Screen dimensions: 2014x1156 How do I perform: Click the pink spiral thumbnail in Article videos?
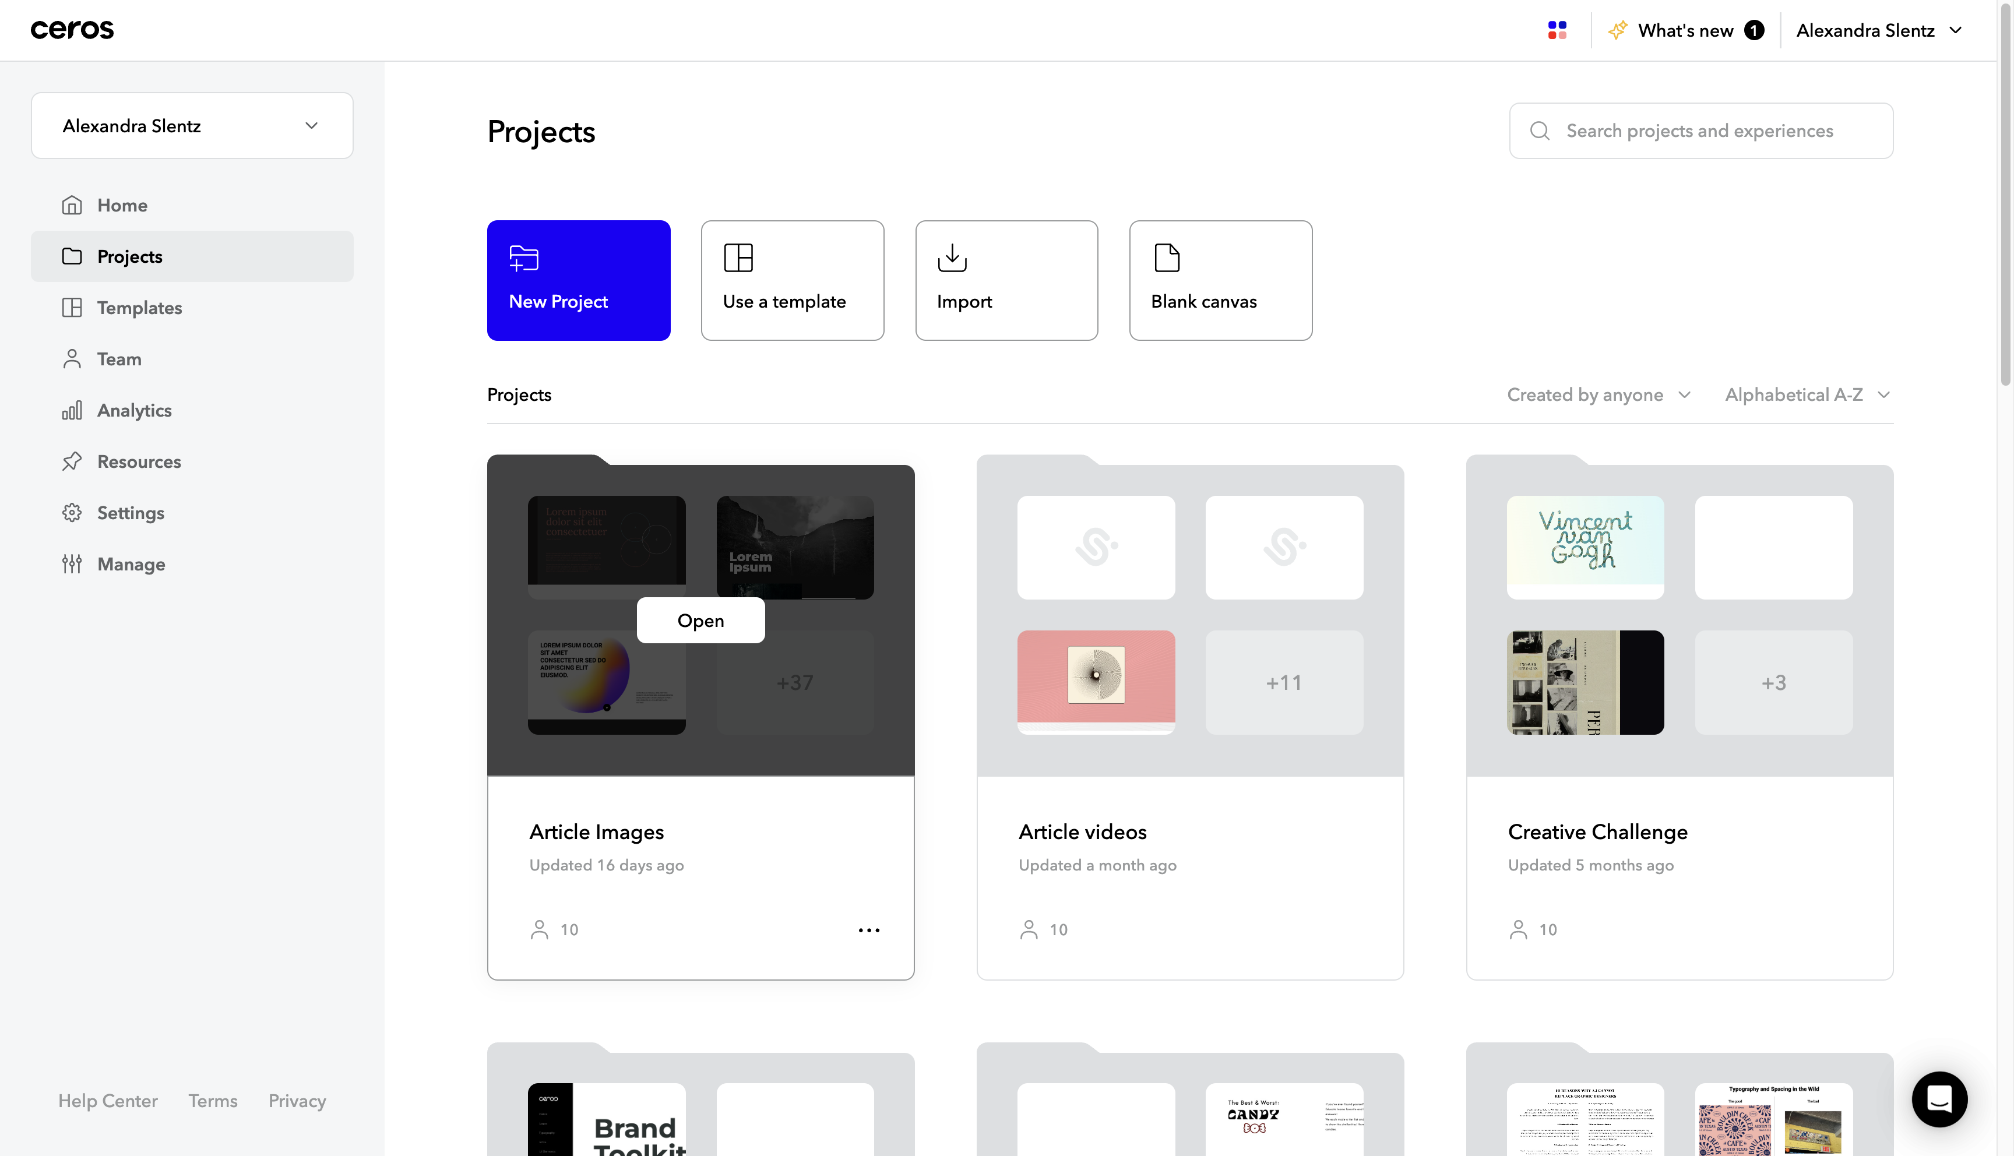1096,682
